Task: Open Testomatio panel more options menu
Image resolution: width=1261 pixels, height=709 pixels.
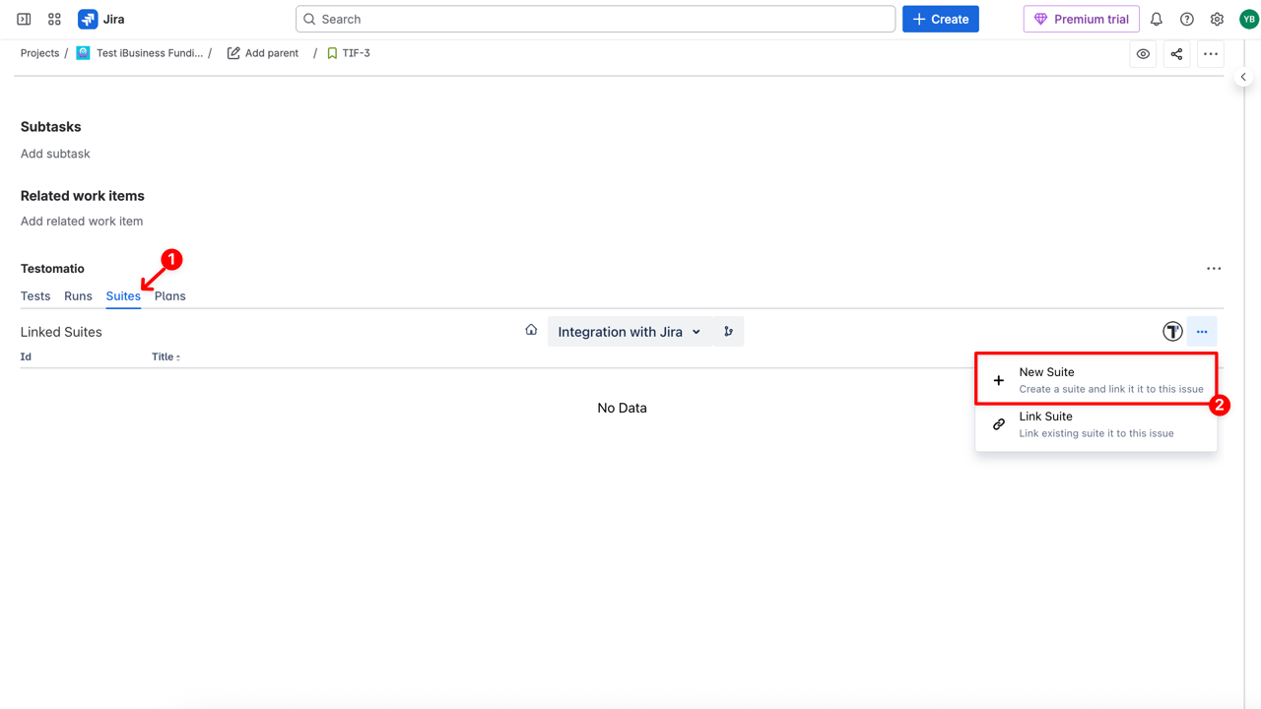Action: 1214,269
